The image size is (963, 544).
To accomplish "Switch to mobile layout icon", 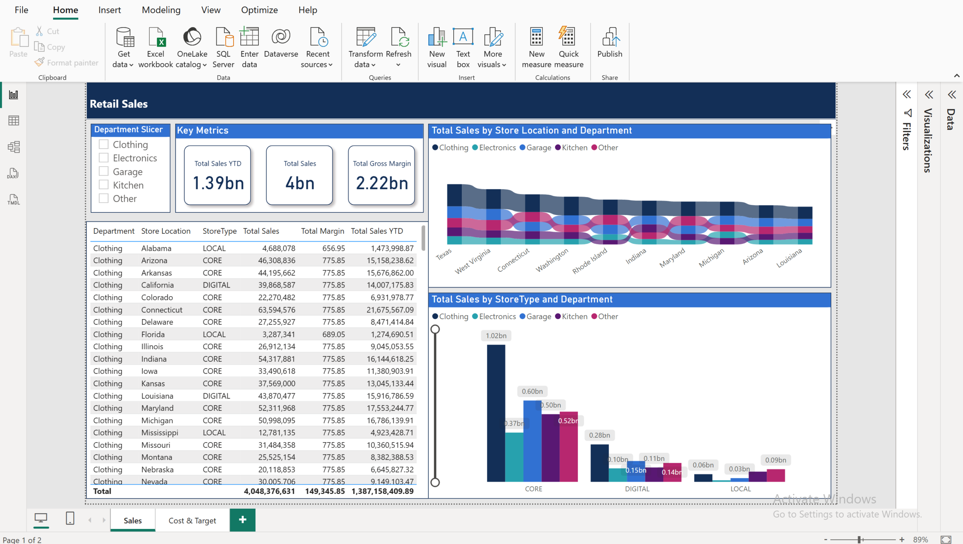I will (70, 518).
